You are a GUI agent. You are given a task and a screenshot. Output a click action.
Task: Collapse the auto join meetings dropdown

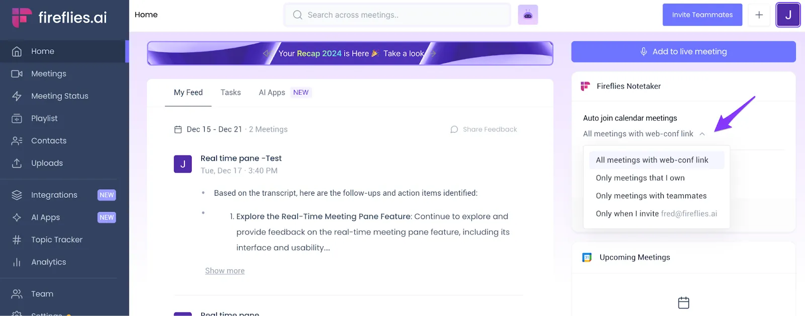(702, 134)
